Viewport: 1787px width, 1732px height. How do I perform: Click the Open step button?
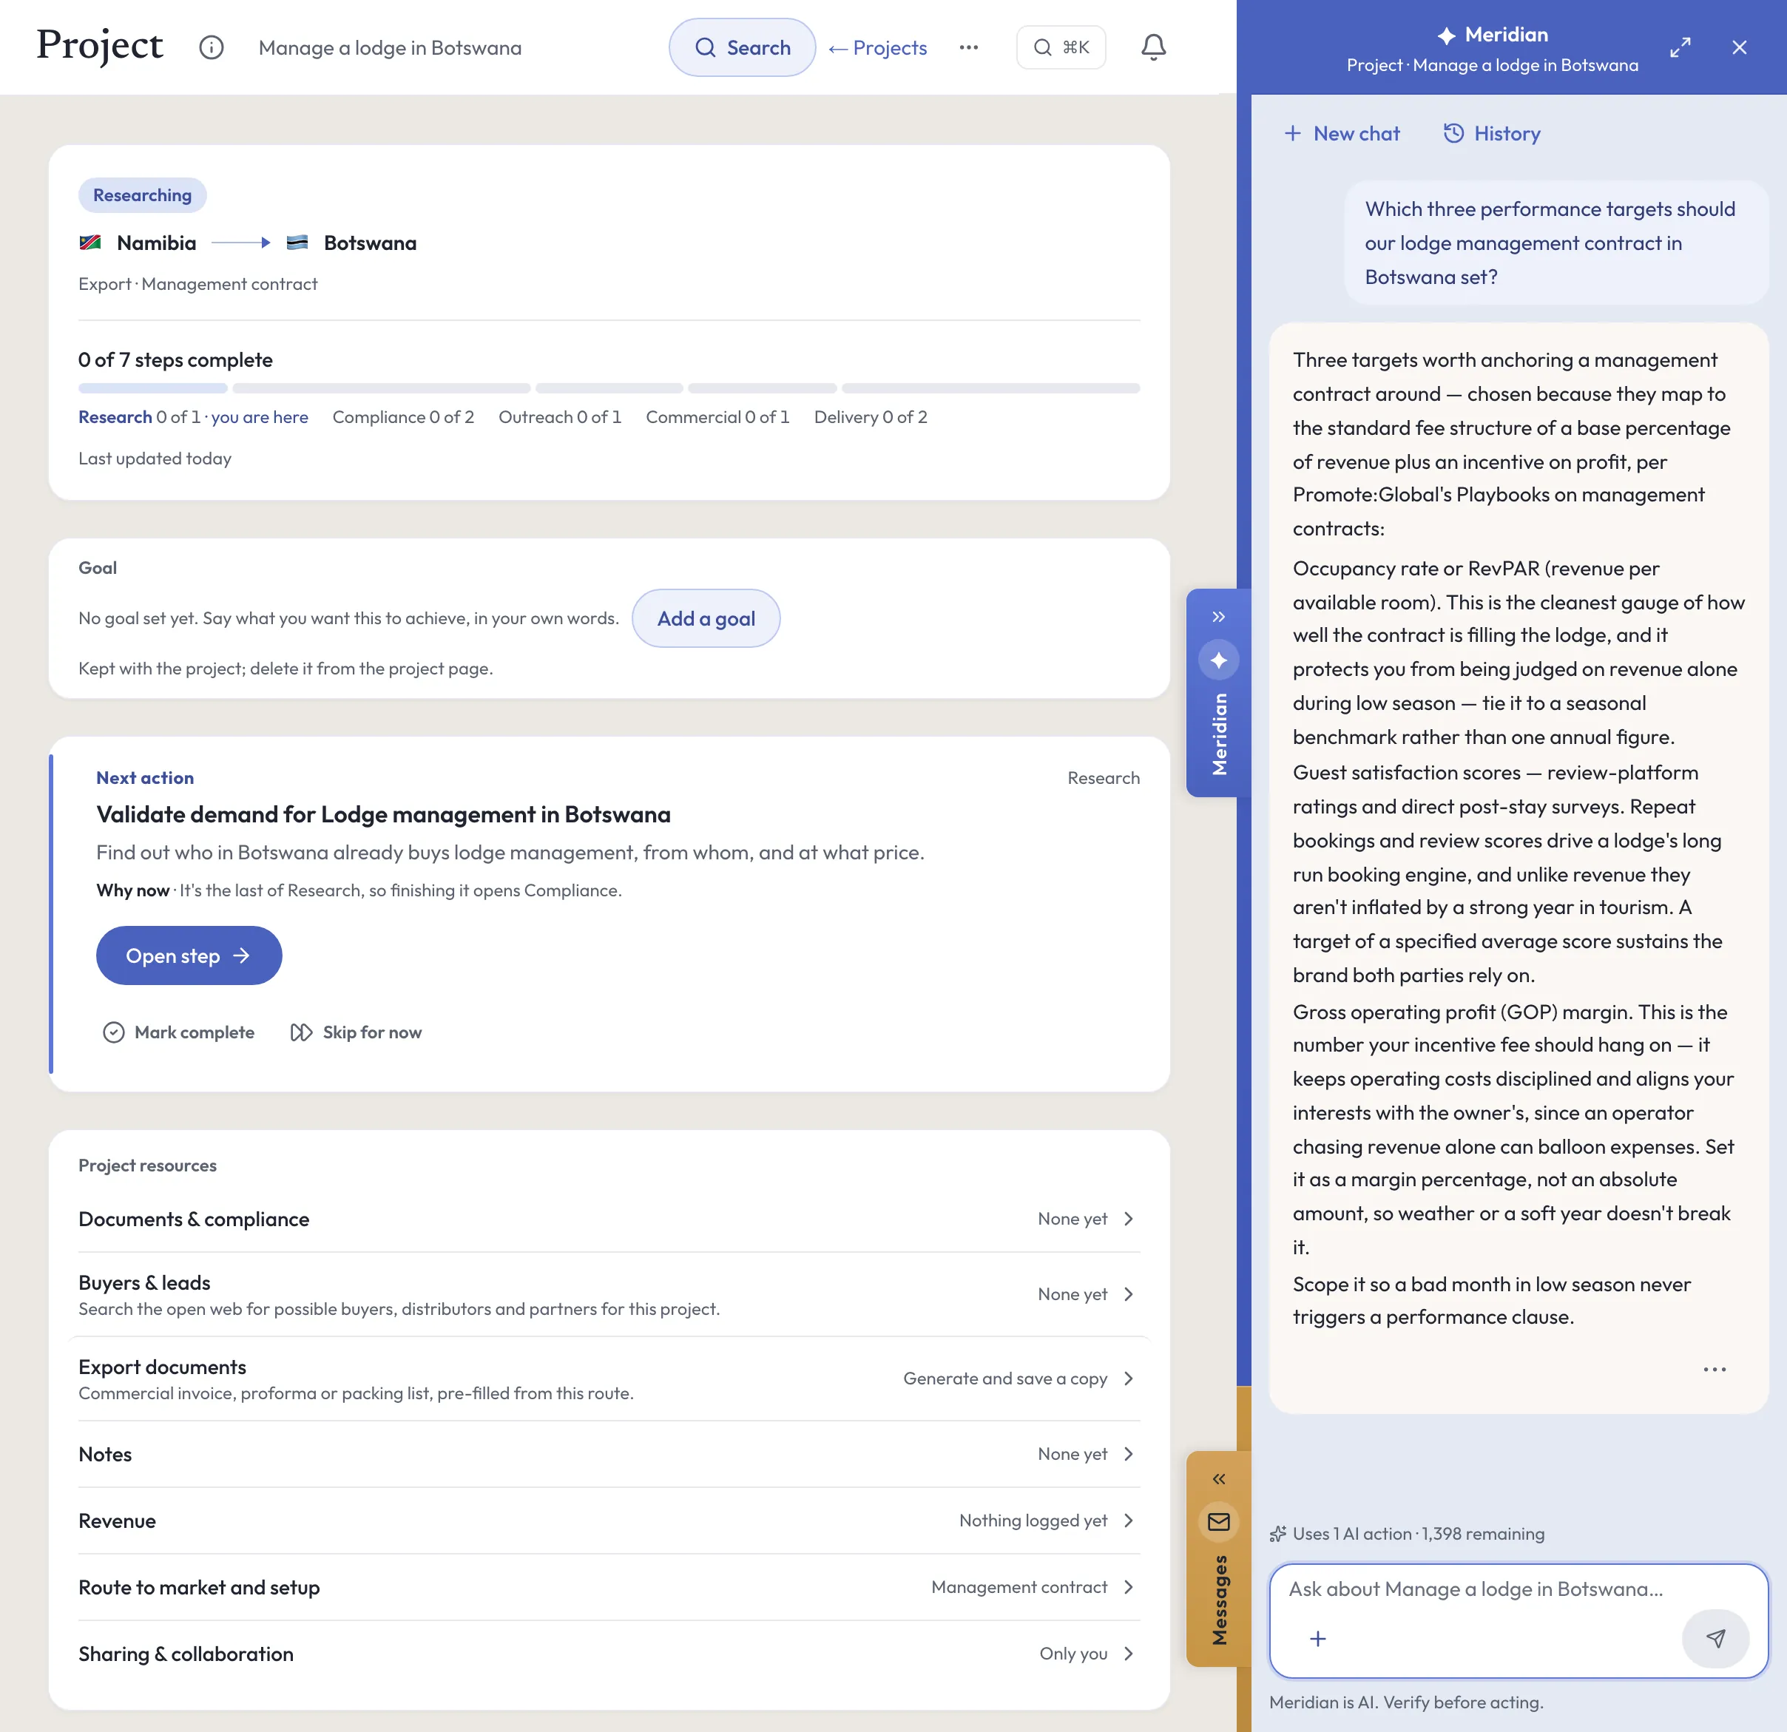189,955
